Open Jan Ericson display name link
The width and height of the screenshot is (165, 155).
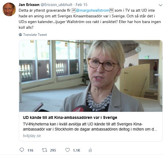[29, 5]
